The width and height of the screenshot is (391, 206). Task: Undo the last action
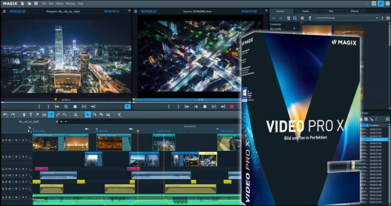point(5,114)
